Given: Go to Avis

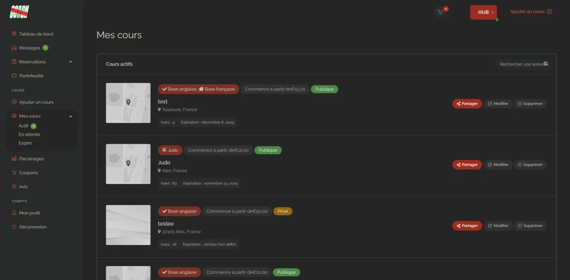Looking at the screenshot, I should pos(23,187).
